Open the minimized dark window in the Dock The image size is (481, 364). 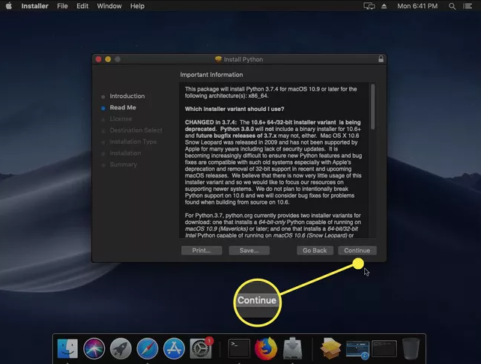[384, 348]
